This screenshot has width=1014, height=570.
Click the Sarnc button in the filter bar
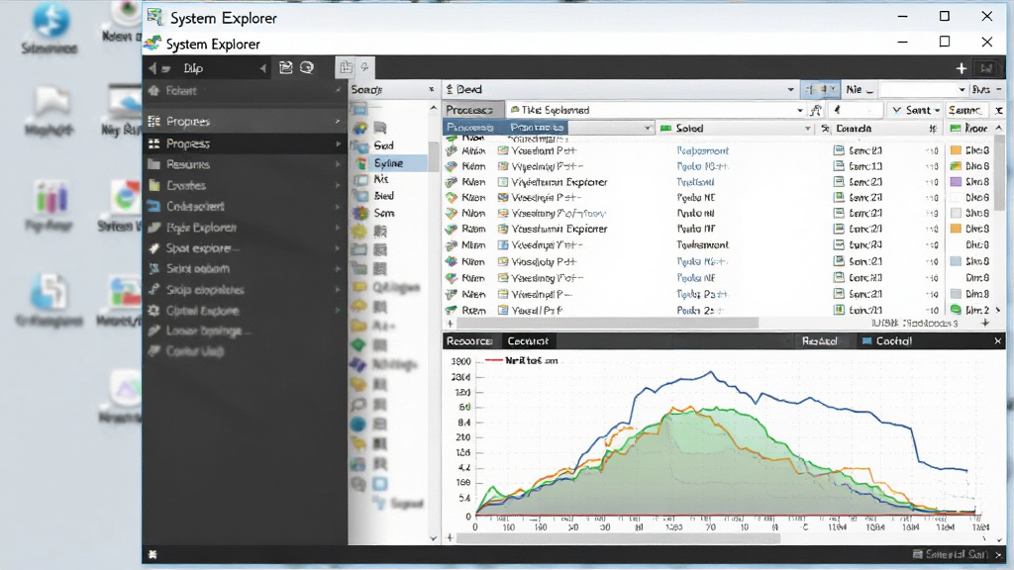(x=965, y=110)
